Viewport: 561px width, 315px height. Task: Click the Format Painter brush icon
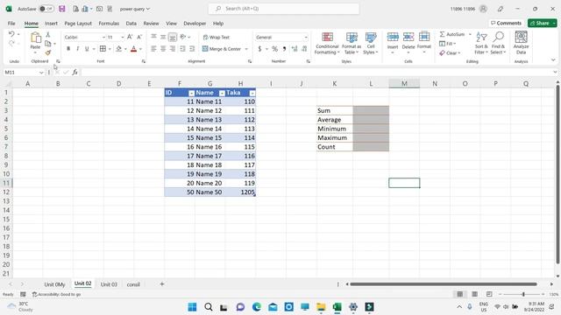tap(48, 52)
